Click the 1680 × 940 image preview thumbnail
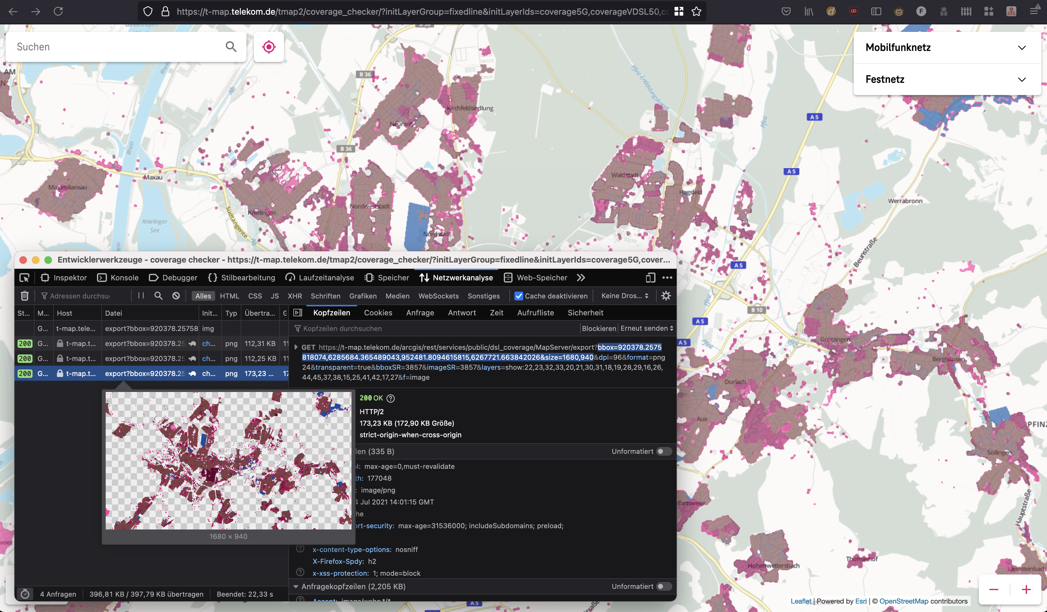Screen dimensions: 1047x612 (x=228, y=460)
